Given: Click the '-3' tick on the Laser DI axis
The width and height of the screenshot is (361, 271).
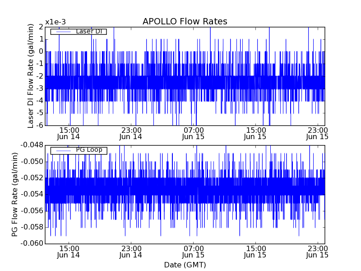Looking at the screenshot, I should (40, 89).
